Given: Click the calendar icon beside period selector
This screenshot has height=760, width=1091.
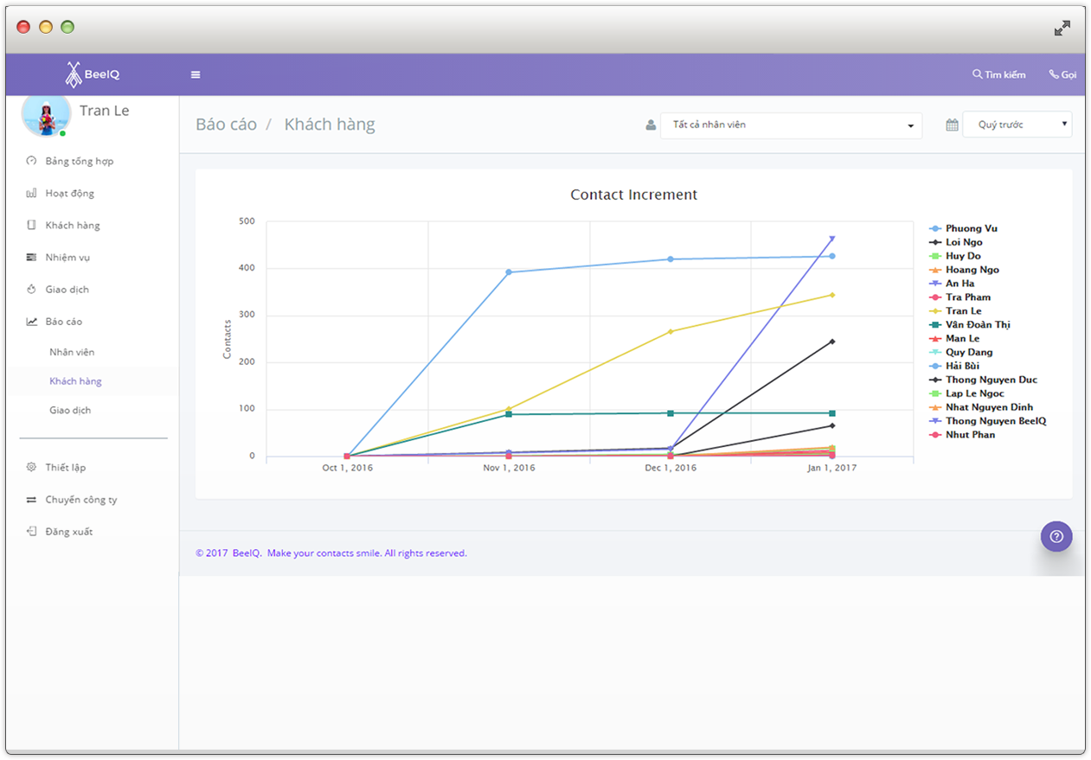Looking at the screenshot, I should click(x=952, y=125).
